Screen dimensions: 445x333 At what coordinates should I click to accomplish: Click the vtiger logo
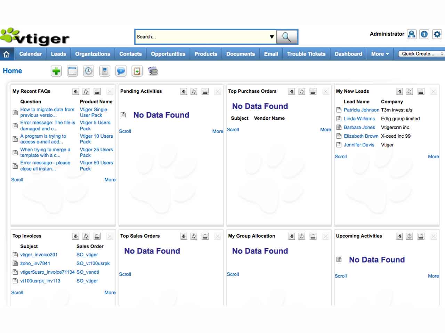coord(35,37)
